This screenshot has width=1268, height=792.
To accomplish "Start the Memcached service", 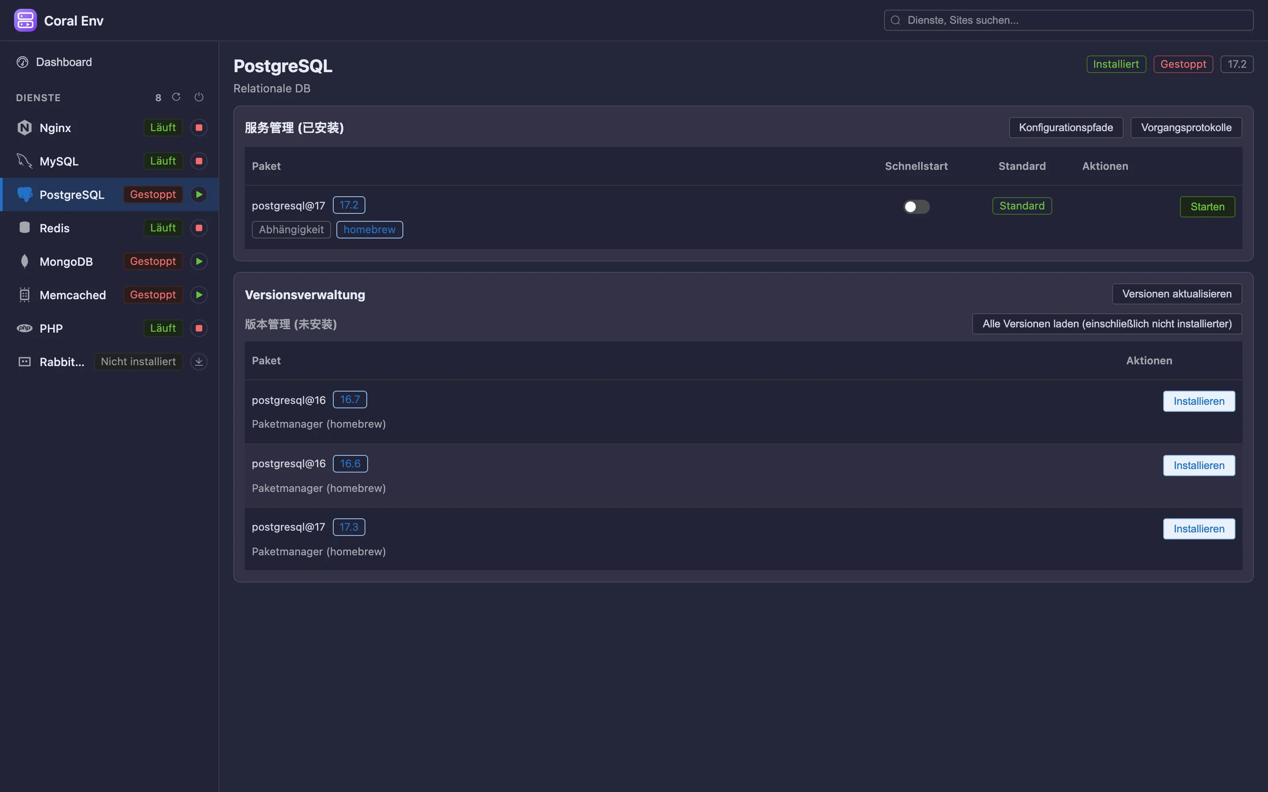I will point(199,295).
